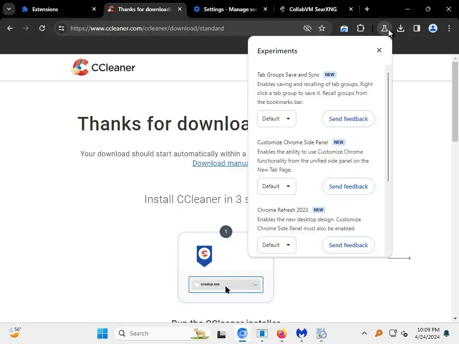Select the Thanks for downloading tab
This screenshot has width=459, height=344.
point(145,9)
